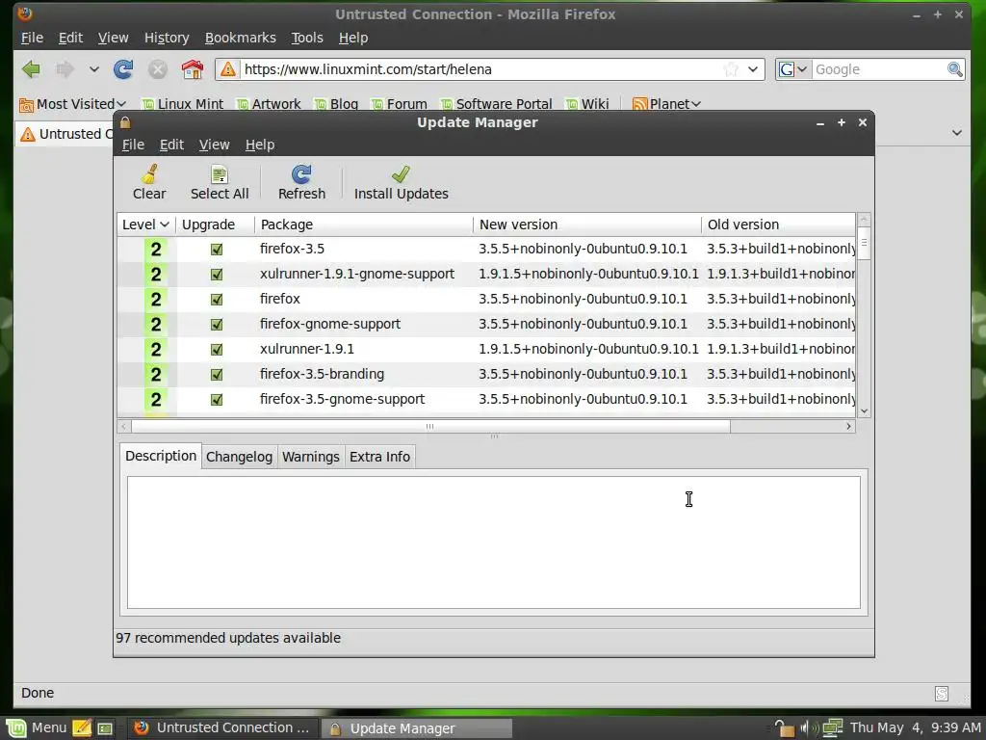
Task: Open volume control tray icon
Action: (x=808, y=728)
